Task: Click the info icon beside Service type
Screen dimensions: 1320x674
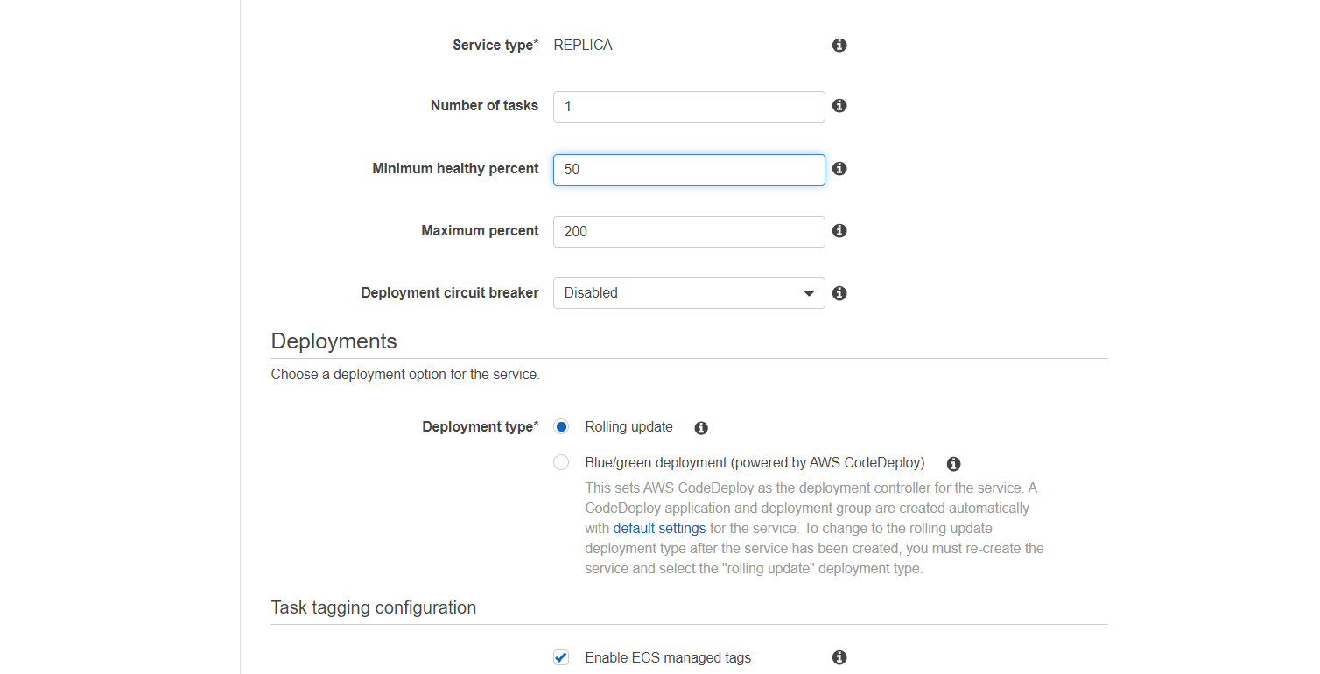Action: pos(839,45)
